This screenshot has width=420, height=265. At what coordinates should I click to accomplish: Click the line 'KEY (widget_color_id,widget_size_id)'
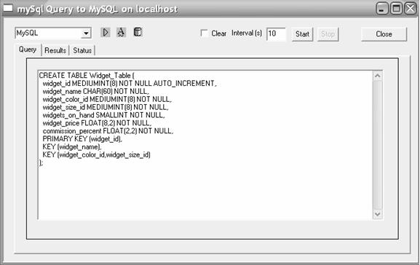pos(96,155)
